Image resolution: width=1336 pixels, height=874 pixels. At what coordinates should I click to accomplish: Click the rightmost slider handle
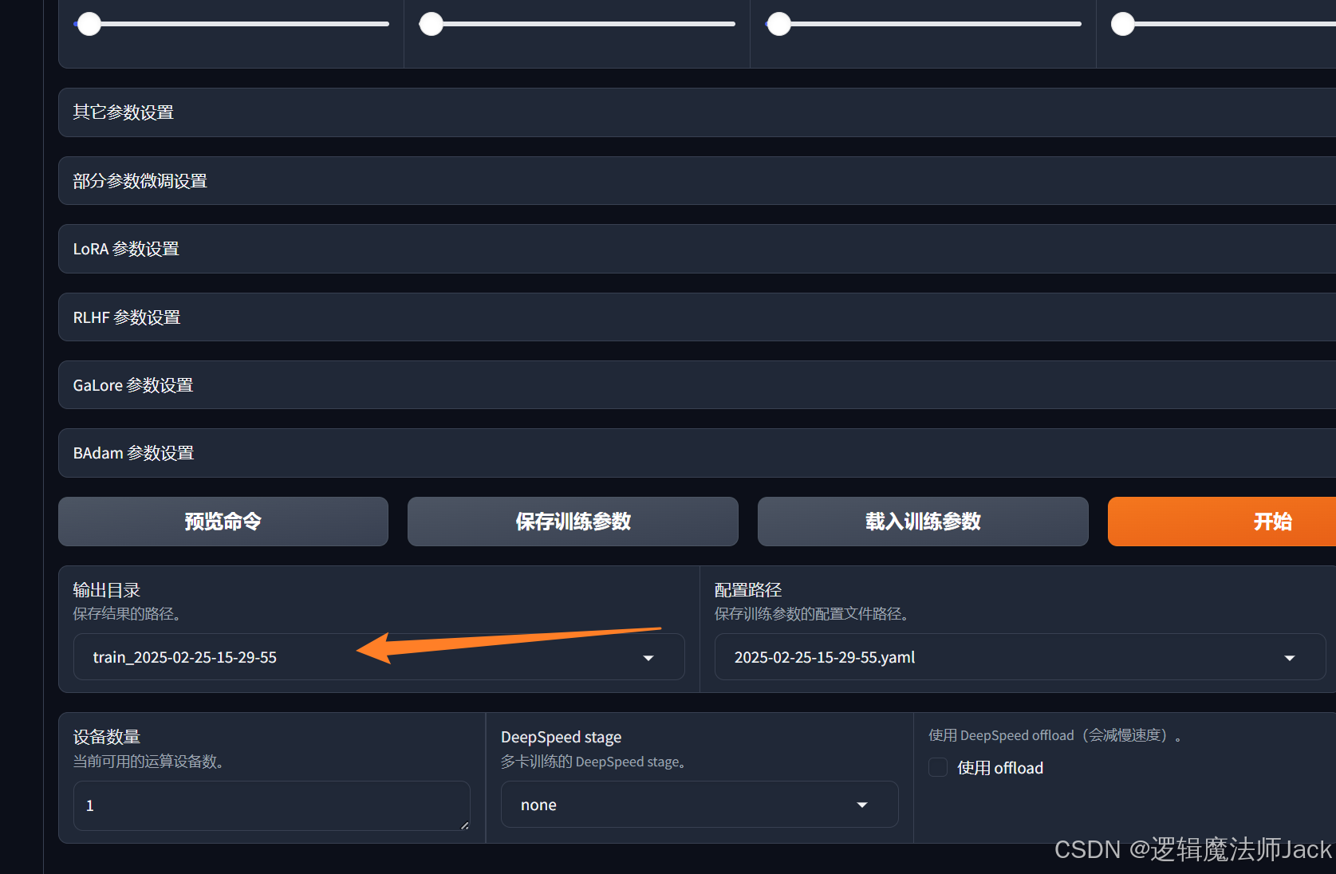[1123, 24]
